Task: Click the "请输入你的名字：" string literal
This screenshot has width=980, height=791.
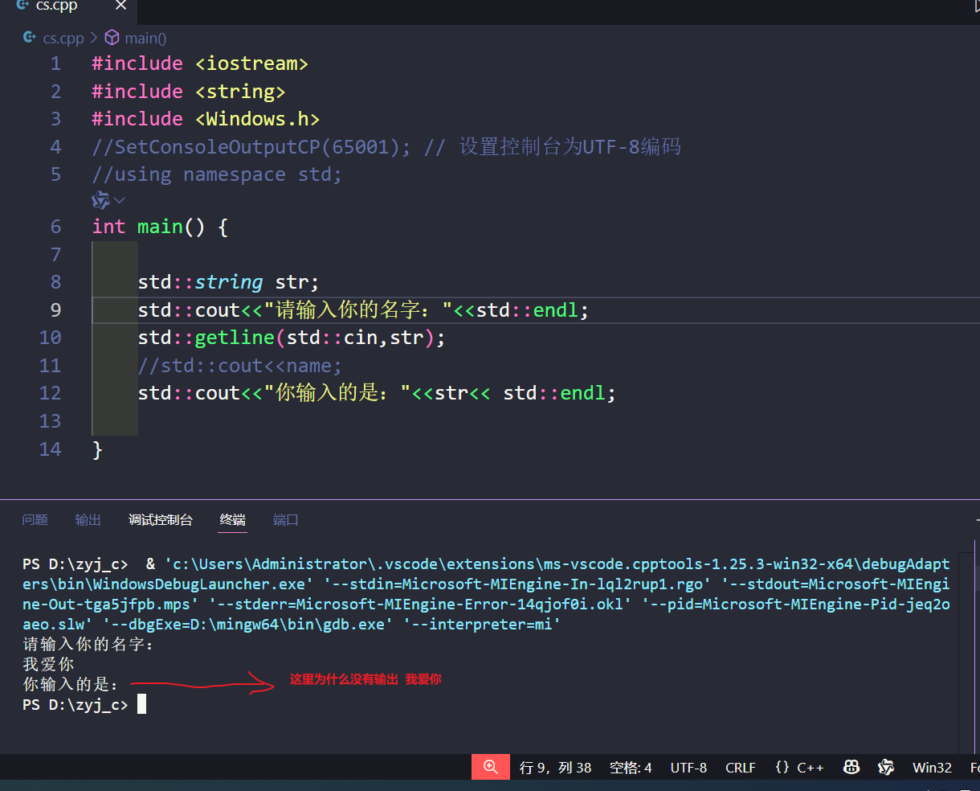Action: [x=357, y=310]
